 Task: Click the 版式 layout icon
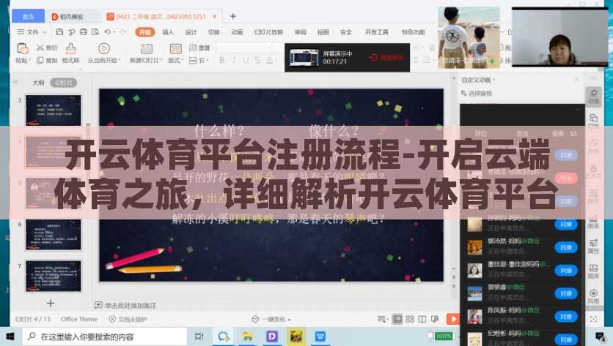tap(175, 48)
